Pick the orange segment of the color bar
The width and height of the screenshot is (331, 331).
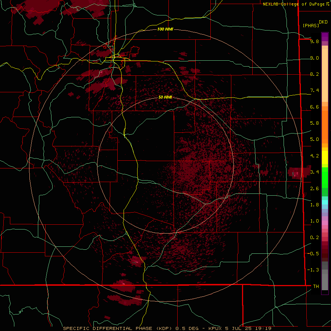(325, 127)
